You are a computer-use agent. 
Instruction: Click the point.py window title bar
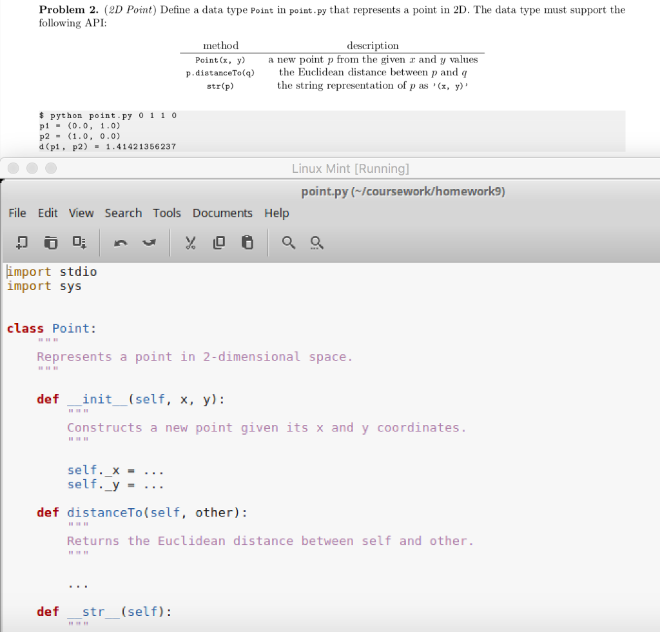tap(403, 191)
